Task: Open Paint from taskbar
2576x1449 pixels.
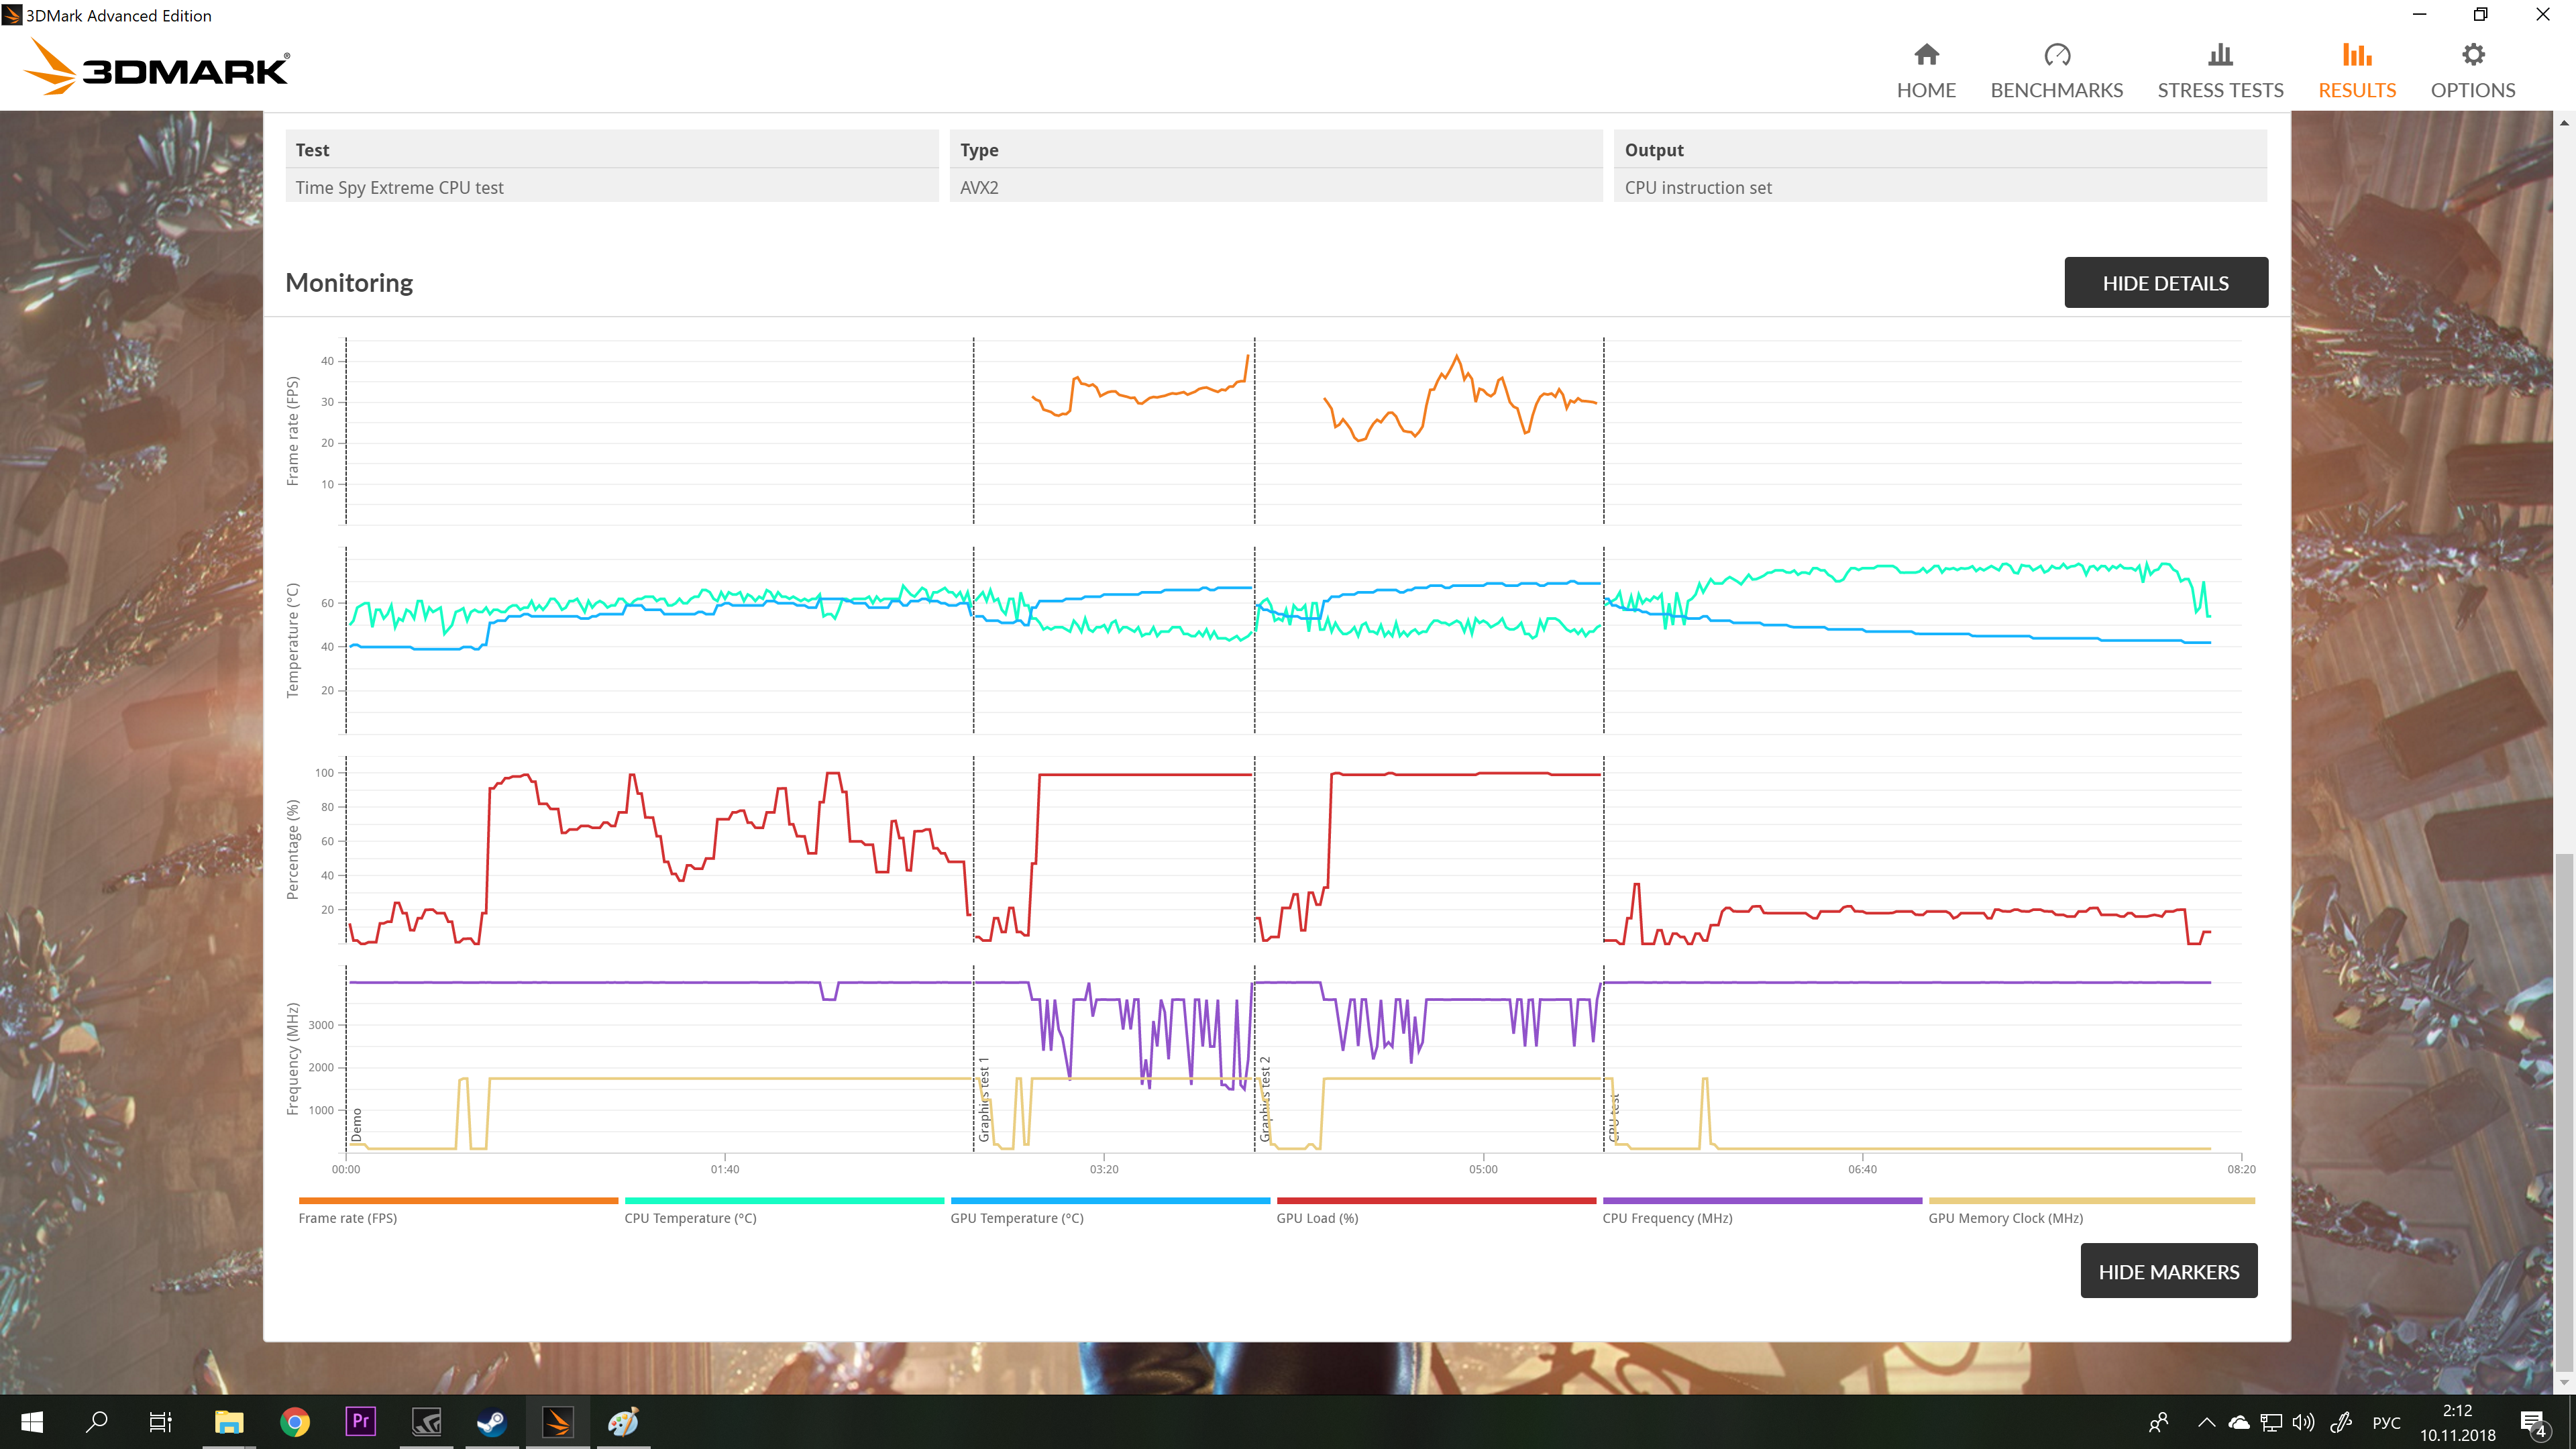Action: (x=623, y=1421)
